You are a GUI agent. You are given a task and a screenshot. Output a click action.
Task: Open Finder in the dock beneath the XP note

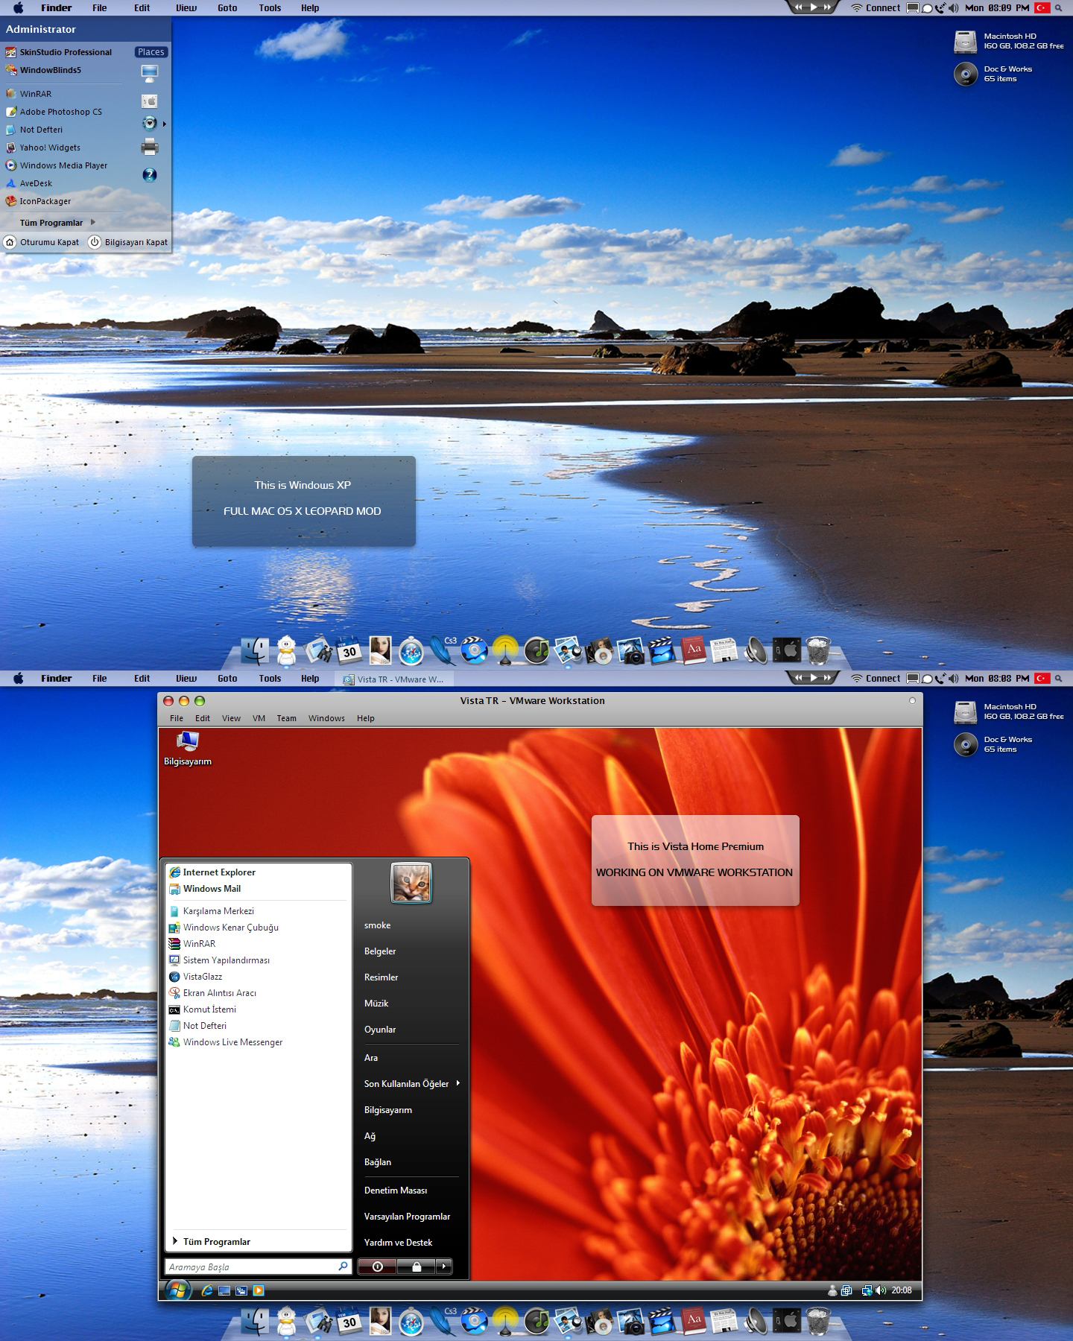pos(256,650)
